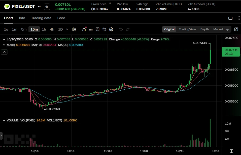Switch chart view to Market cap
This screenshot has width=241, height=155.
pos(221,29)
